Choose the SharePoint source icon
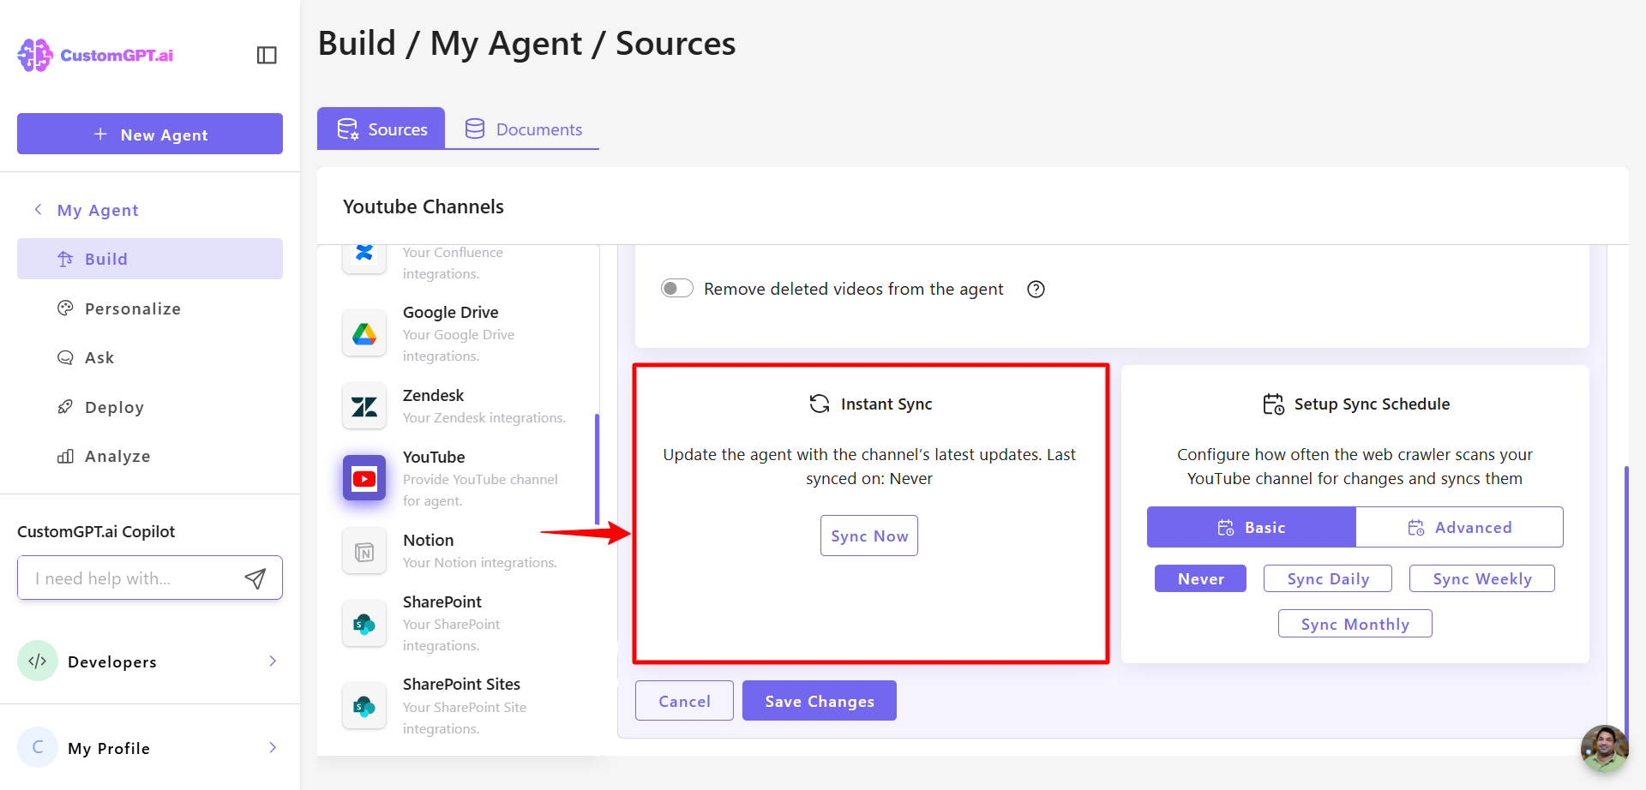This screenshot has height=790, width=1646. click(364, 623)
